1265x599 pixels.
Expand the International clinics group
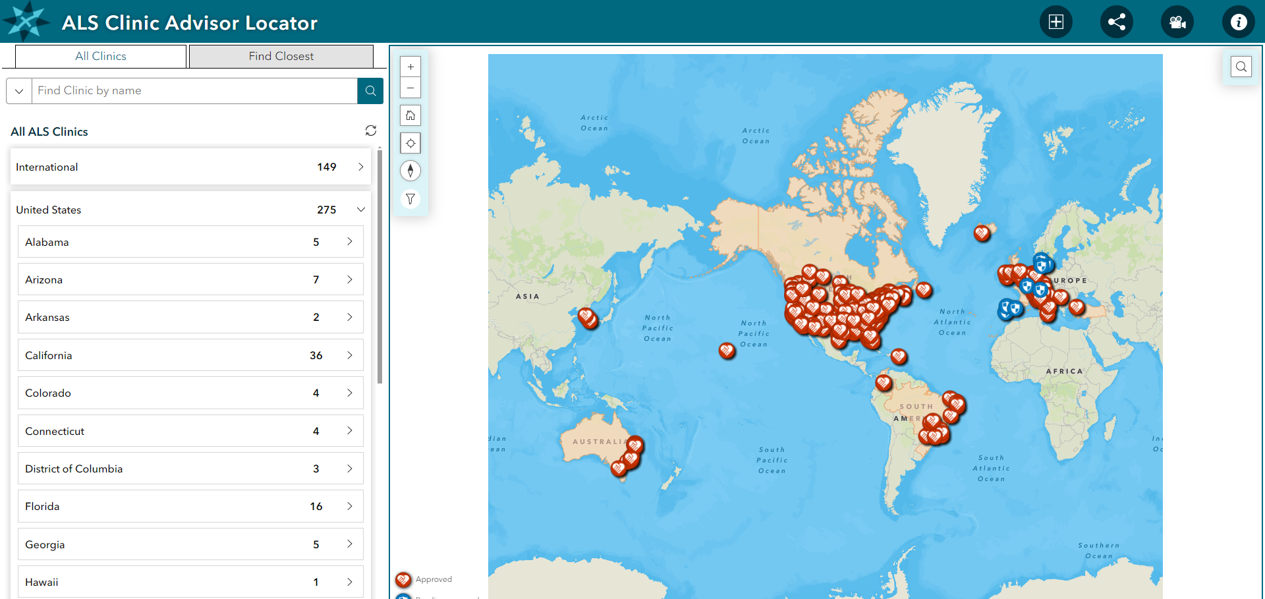pos(360,167)
